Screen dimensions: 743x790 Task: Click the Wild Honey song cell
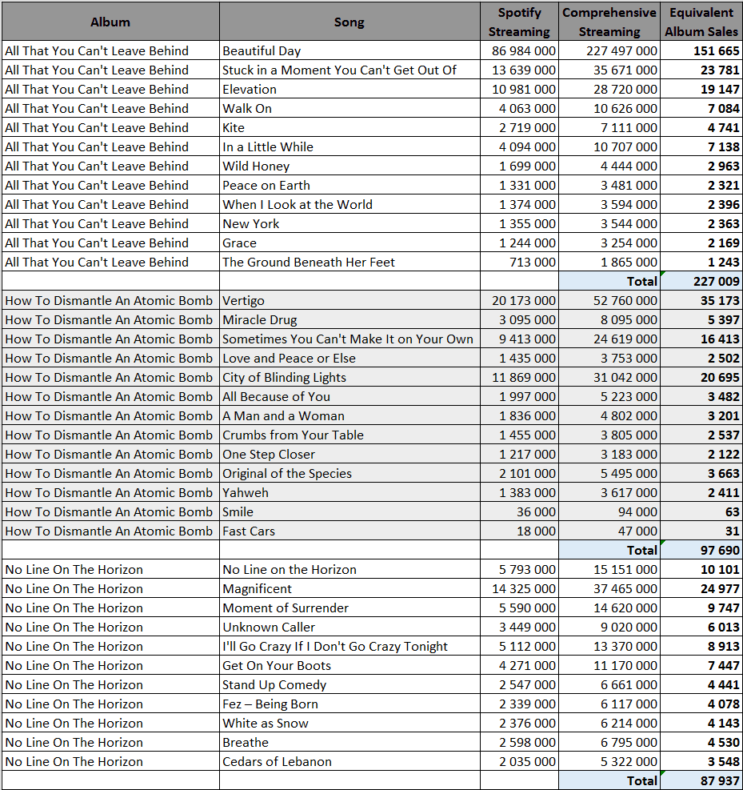click(x=350, y=165)
